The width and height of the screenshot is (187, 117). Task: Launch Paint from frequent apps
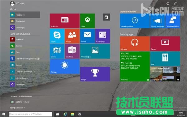pos(25,52)
